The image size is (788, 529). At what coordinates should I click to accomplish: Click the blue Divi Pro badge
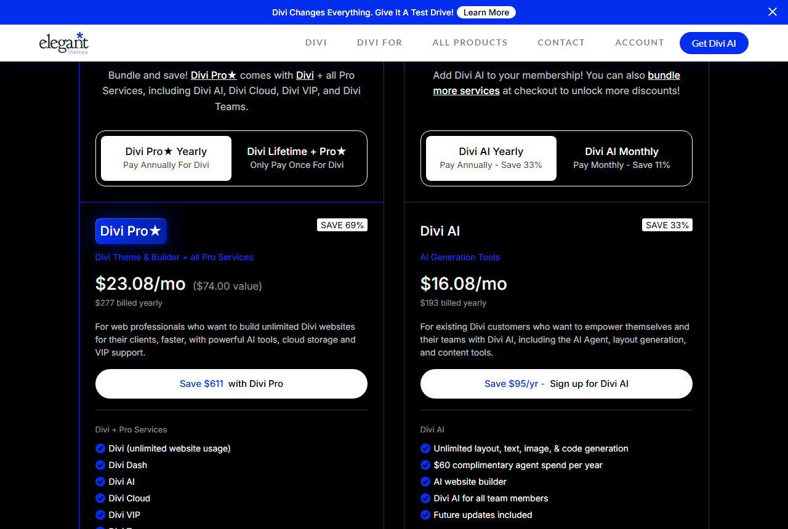point(131,231)
